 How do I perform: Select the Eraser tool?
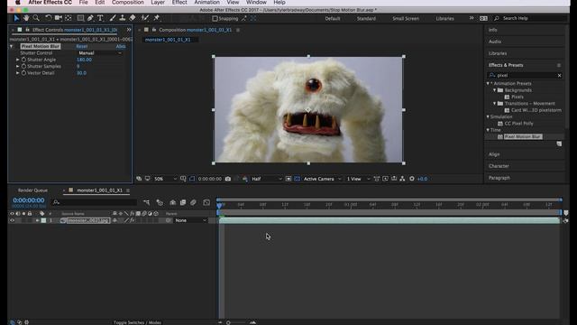[x=133, y=18]
